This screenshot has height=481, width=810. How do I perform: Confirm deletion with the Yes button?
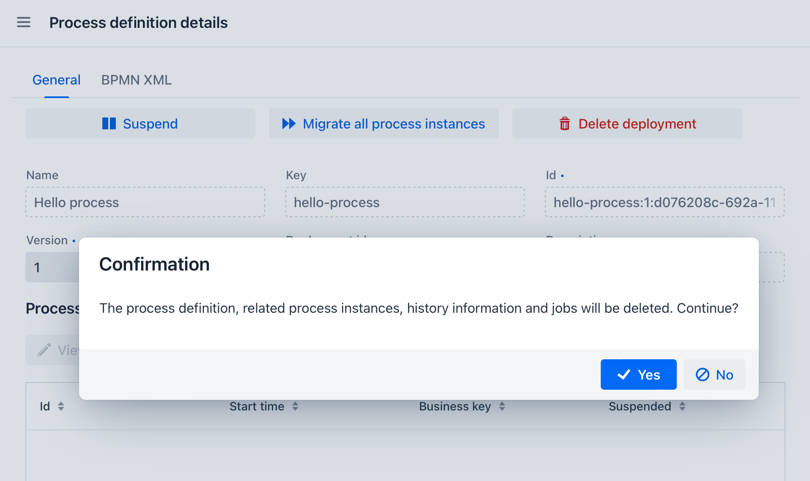pos(638,374)
